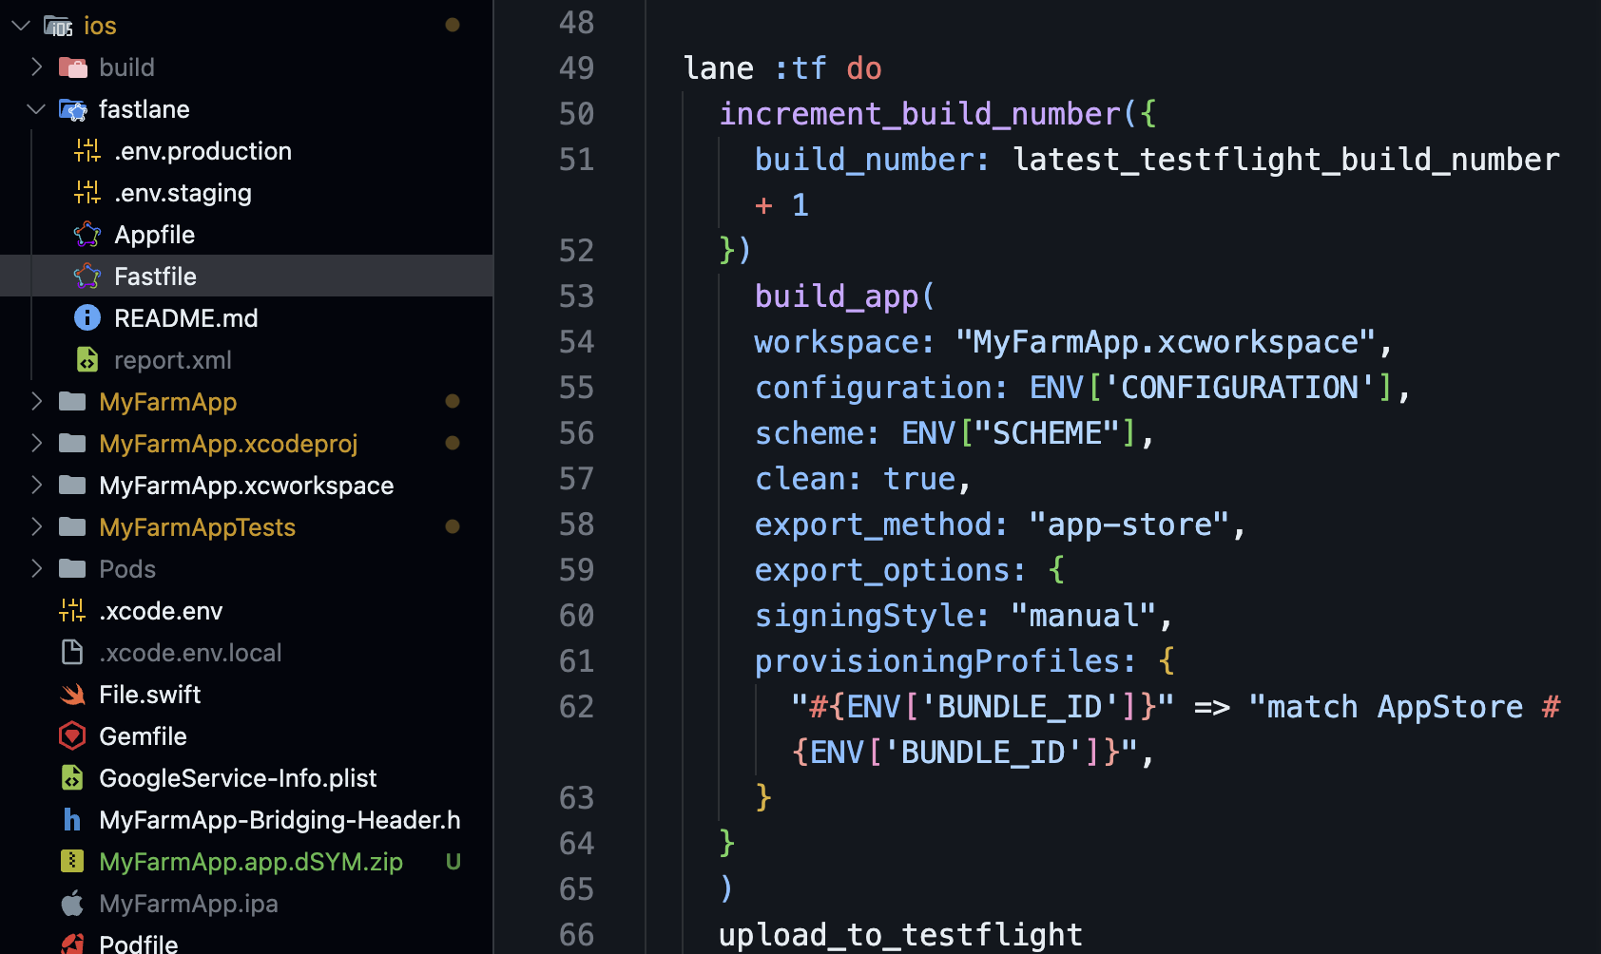Click line number 58 in the gutter

coord(576,525)
